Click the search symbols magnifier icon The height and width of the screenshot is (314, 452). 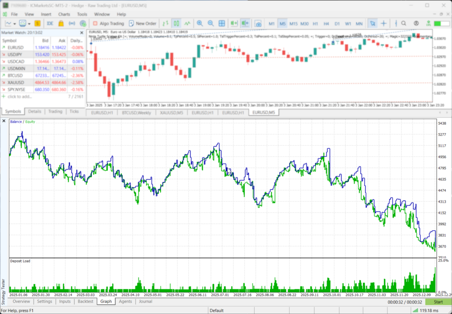point(403,23)
